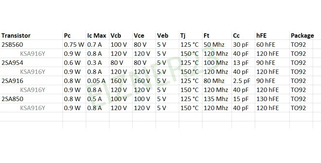The width and height of the screenshot is (321, 163).
Task: Click the 0.05 A current cell
Action: 96,81
